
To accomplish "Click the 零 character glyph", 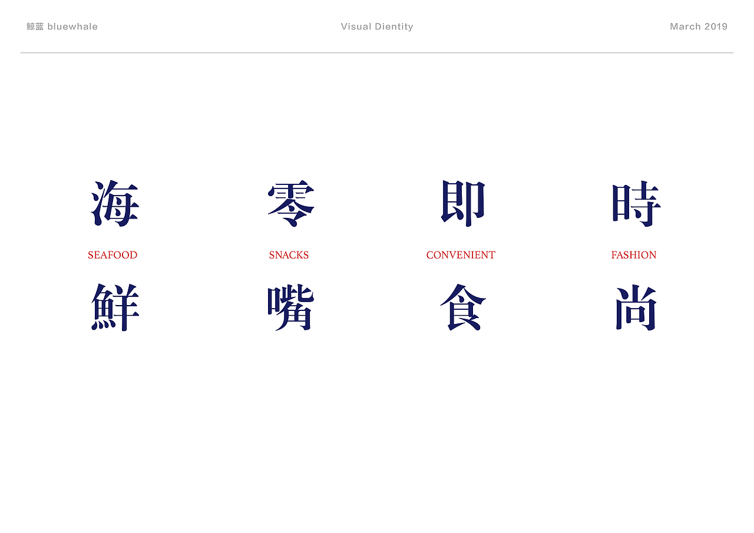I will (289, 203).
